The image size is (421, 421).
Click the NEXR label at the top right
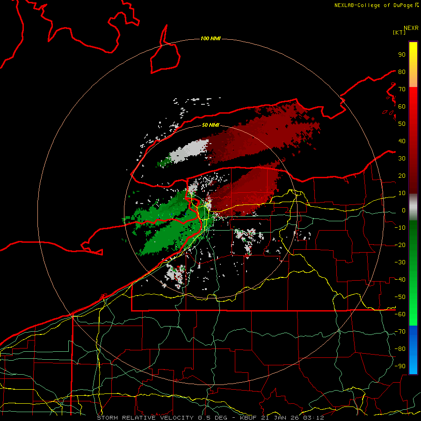pos(411,28)
